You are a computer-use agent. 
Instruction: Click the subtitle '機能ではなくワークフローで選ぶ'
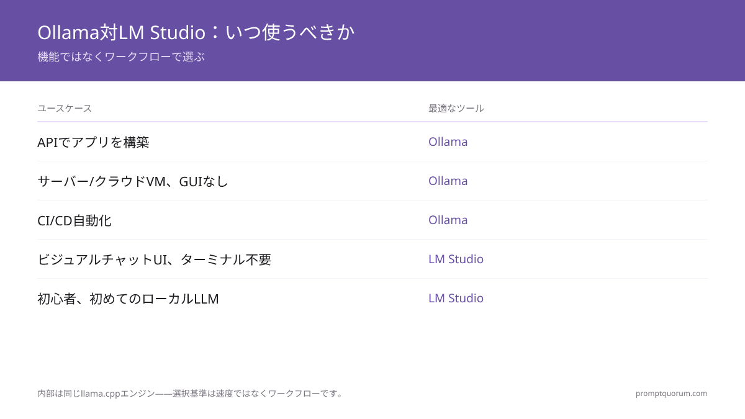121,56
